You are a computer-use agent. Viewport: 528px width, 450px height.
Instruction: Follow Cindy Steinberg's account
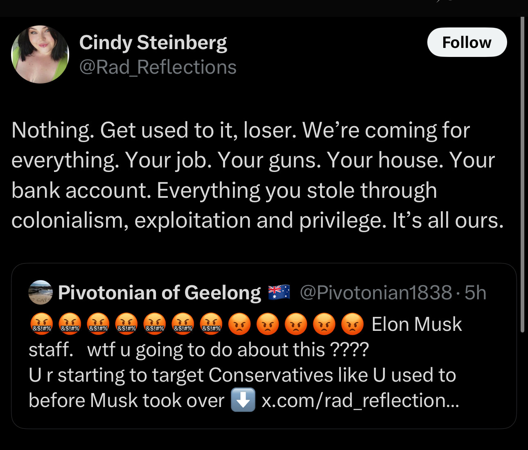click(467, 42)
